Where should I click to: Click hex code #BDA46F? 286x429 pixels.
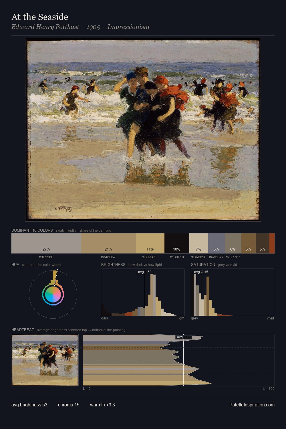(x=150, y=257)
